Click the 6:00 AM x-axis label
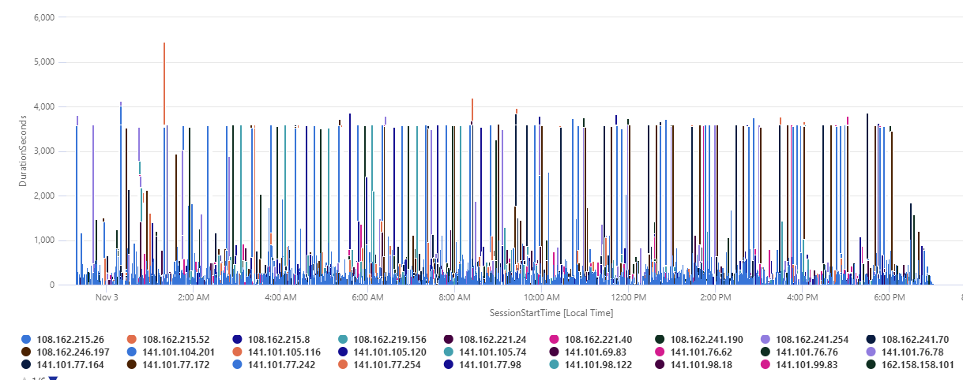Screen dimensions: 963x380 click(367, 297)
